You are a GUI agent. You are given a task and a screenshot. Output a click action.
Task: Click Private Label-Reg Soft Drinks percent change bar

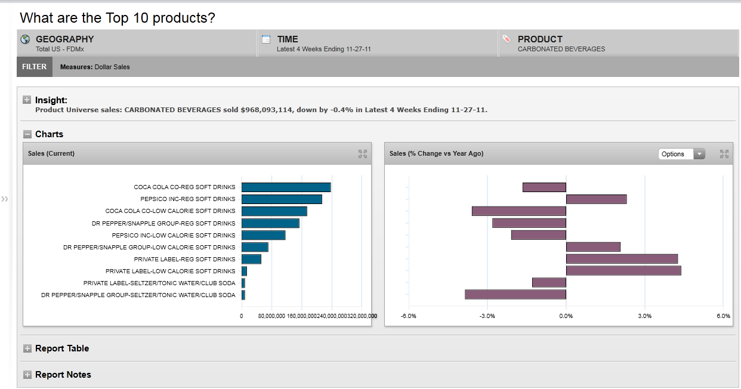[x=622, y=259]
